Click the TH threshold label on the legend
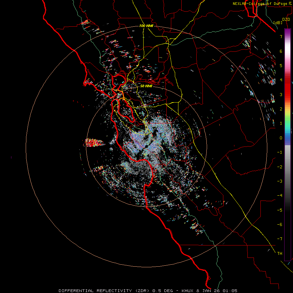 tap(280, 254)
